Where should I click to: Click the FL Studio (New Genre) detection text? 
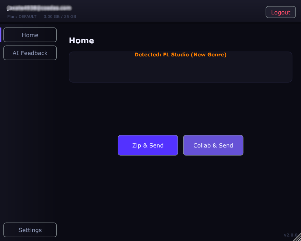pos(180,54)
